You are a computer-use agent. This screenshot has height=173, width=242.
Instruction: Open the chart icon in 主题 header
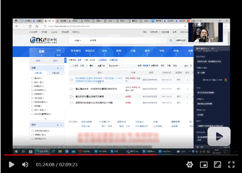[58, 68]
